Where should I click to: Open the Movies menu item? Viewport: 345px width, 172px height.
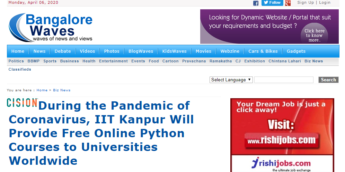204,51
